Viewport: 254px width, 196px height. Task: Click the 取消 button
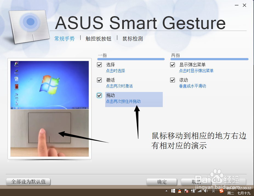(196, 182)
